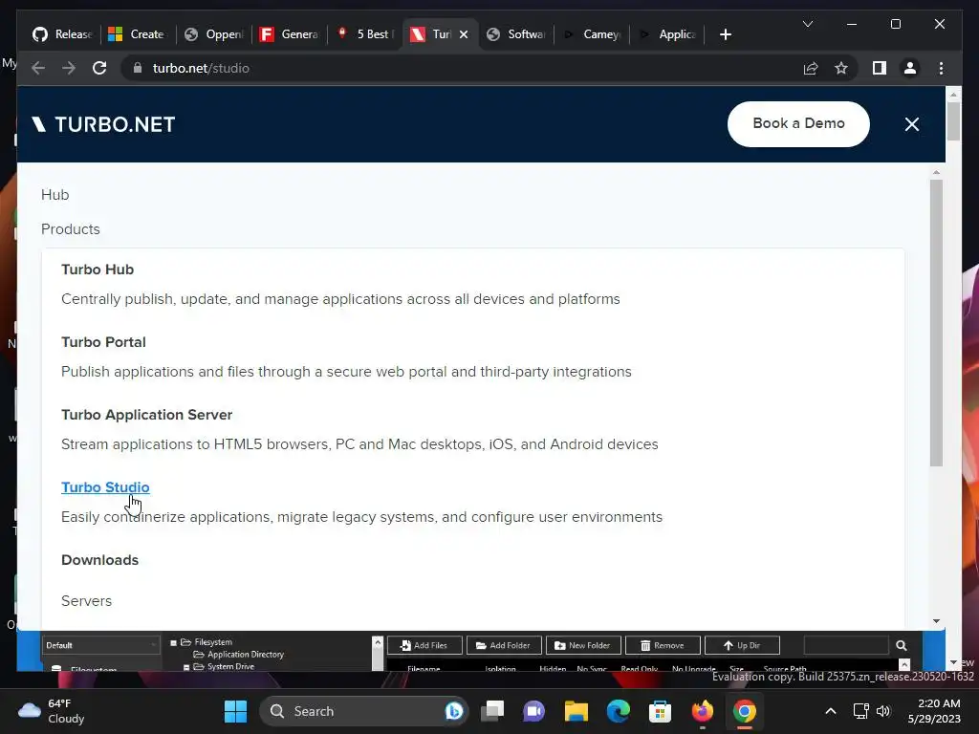Click the Chrome taskbar icon
The height and width of the screenshot is (734, 979).
click(x=744, y=711)
